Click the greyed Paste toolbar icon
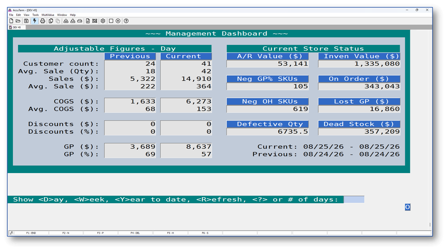 pos(58,21)
